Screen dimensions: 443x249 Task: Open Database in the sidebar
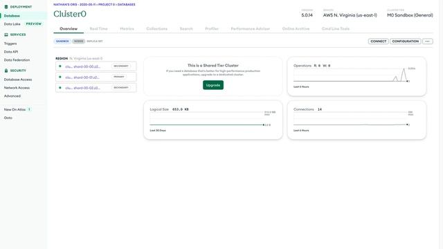(12, 16)
